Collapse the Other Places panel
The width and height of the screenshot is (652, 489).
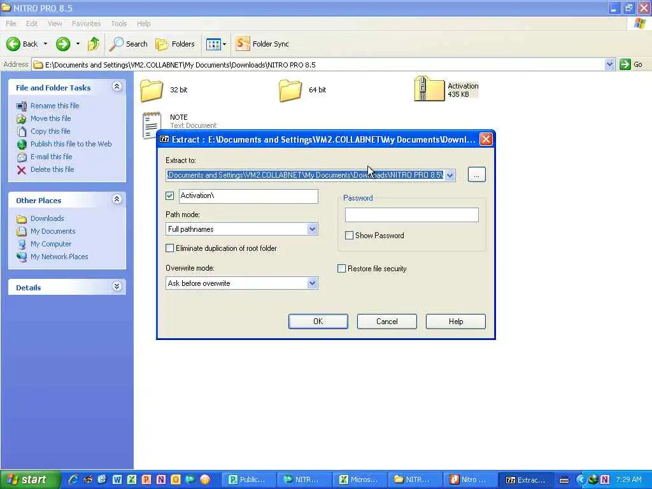(117, 199)
